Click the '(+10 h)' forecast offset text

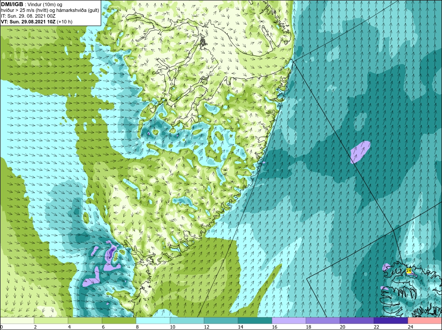click(x=65, y=22)
